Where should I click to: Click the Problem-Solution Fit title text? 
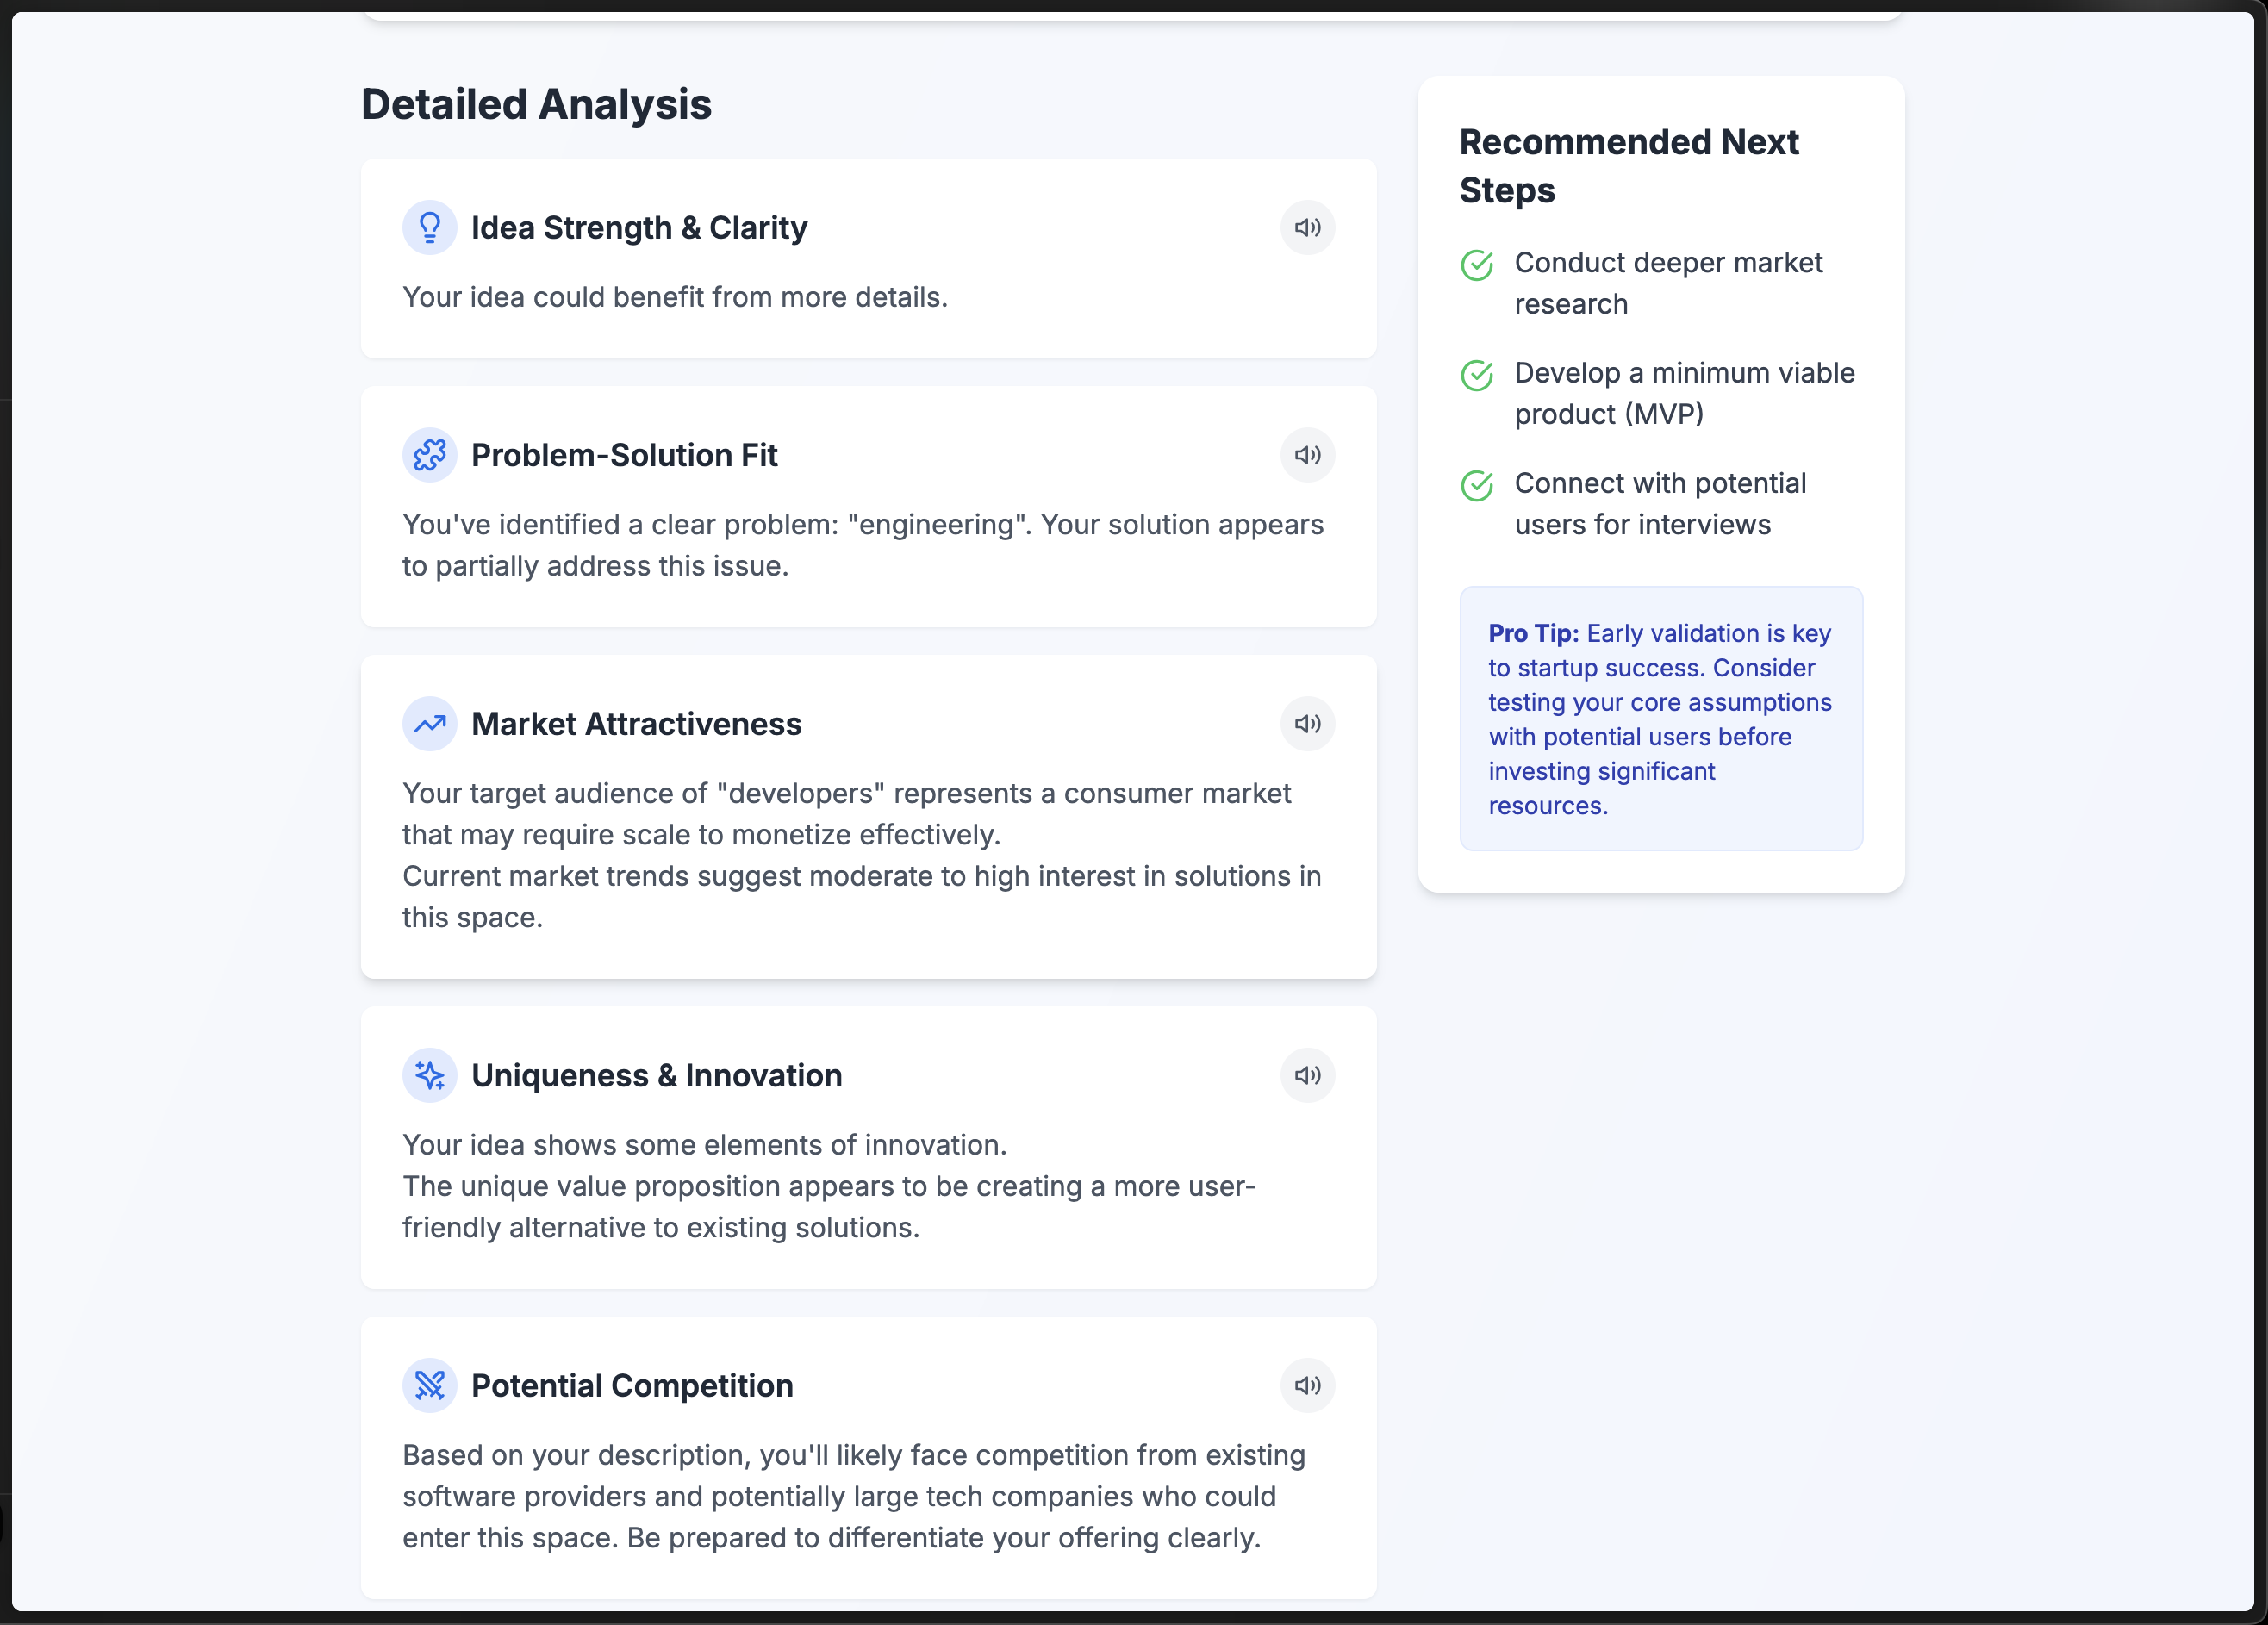point(624,455)
